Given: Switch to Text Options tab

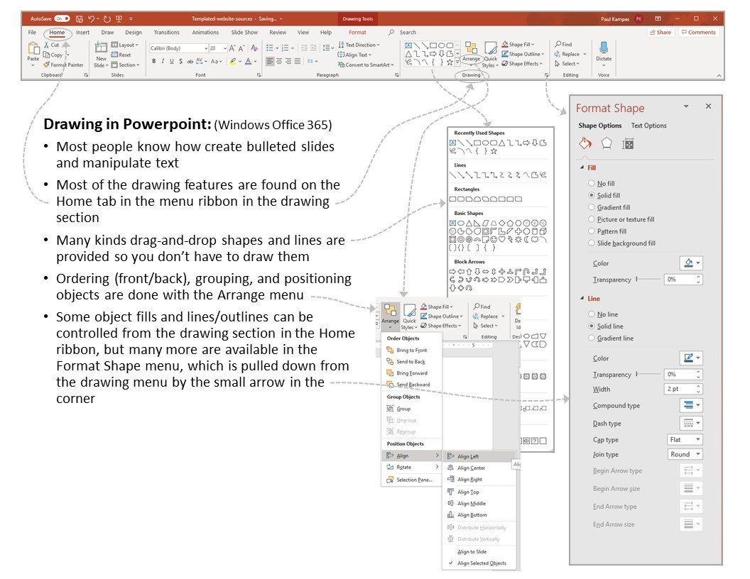Looking at the screenshot, I should click(648, 126).
